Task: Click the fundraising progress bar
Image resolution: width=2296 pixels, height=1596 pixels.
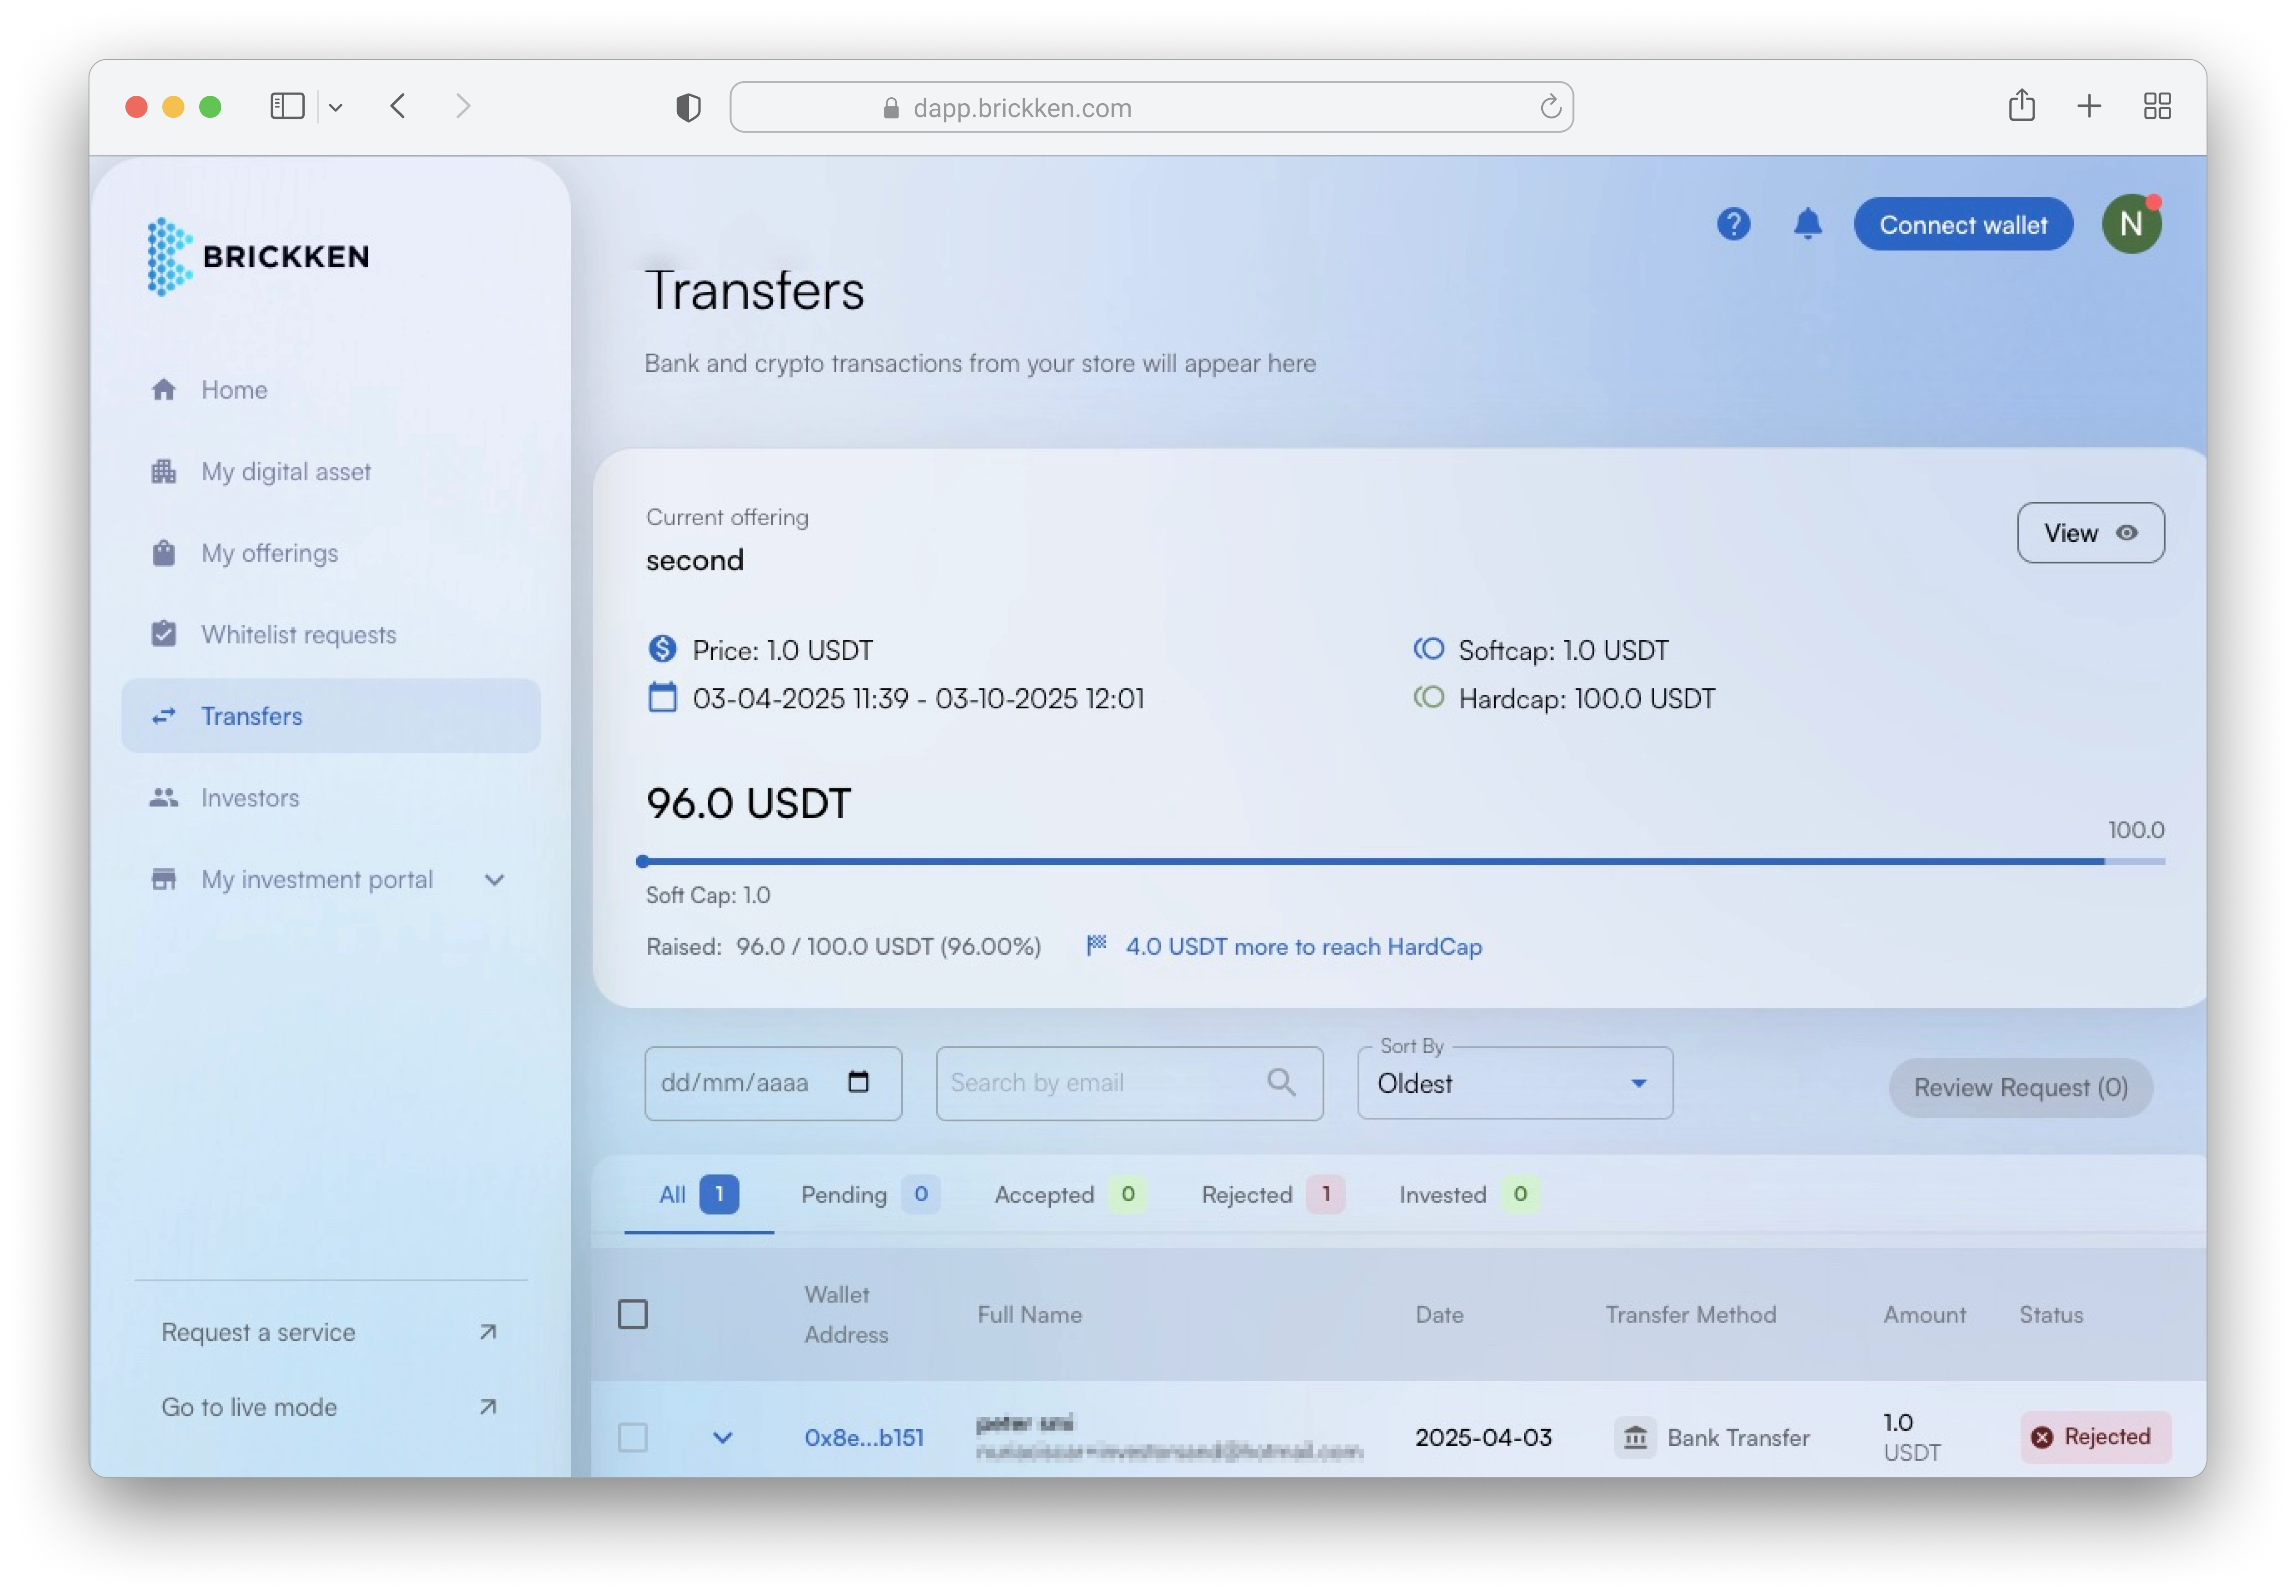Action: (1400, 861)
